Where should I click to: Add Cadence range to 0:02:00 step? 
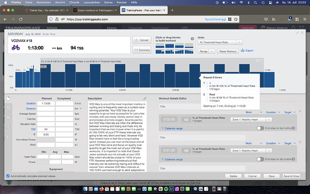pyautogui.click(x=172, y=128)
